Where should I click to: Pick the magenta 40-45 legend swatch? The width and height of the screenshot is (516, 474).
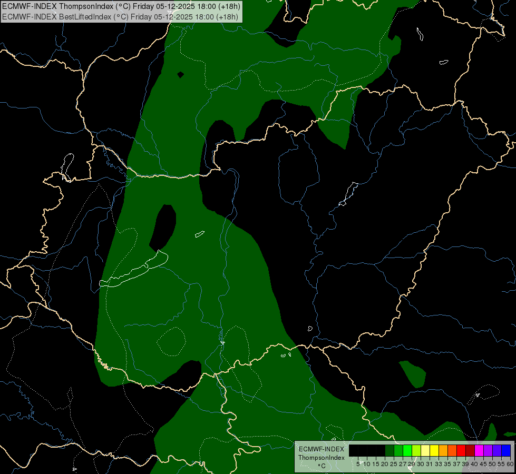[479, 450]
